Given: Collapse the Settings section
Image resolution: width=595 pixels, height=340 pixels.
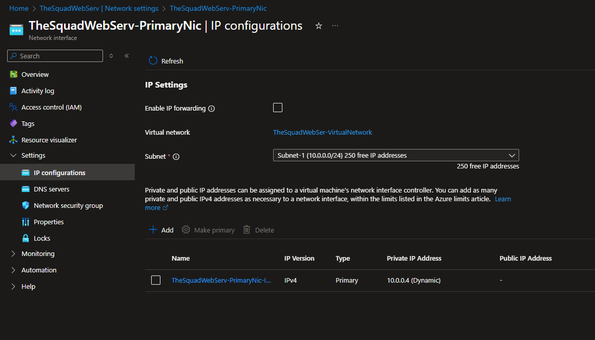Looking at the screenshot, I should (x=13, y=156).
